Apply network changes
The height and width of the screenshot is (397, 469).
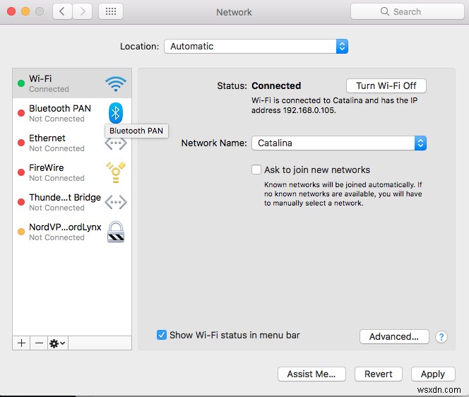(433, 374)
